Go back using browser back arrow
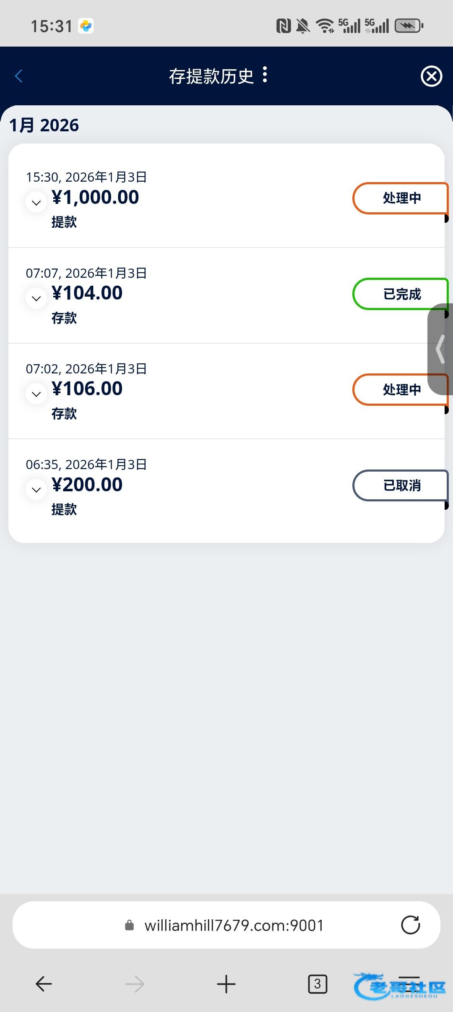 click(x=44, y=984)
